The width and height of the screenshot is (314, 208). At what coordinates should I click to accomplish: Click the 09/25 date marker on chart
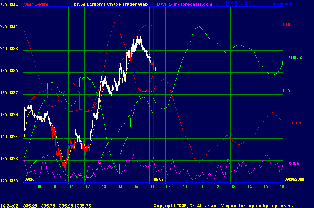pos(29,180)
